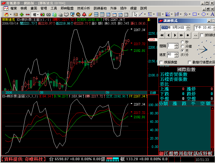Increase the 速度 spinner value
This screenshot has height=163, width=215.
176,53
